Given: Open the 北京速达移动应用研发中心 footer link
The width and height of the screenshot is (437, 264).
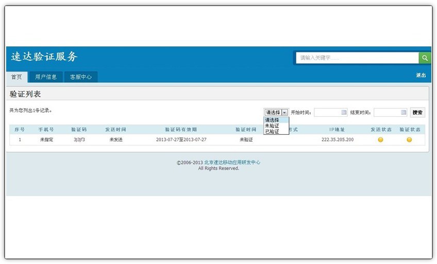Looking at the screenshot, I should [232, 162].
